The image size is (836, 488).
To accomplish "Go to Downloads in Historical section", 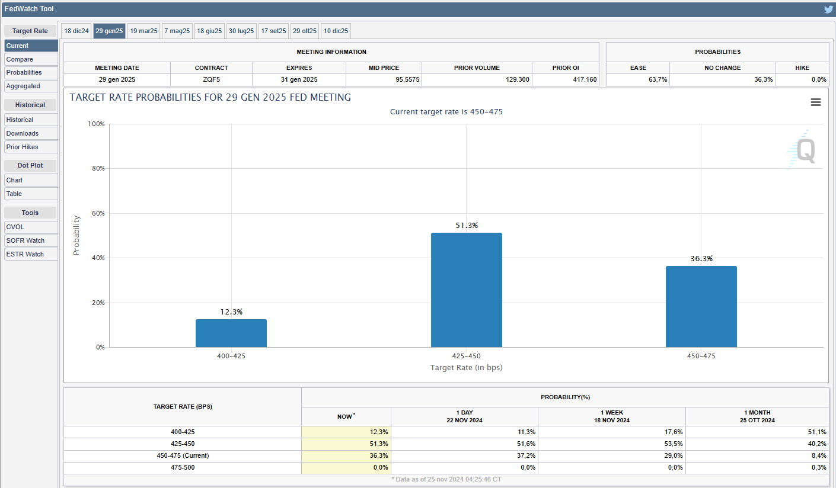I will click(31, 133).
